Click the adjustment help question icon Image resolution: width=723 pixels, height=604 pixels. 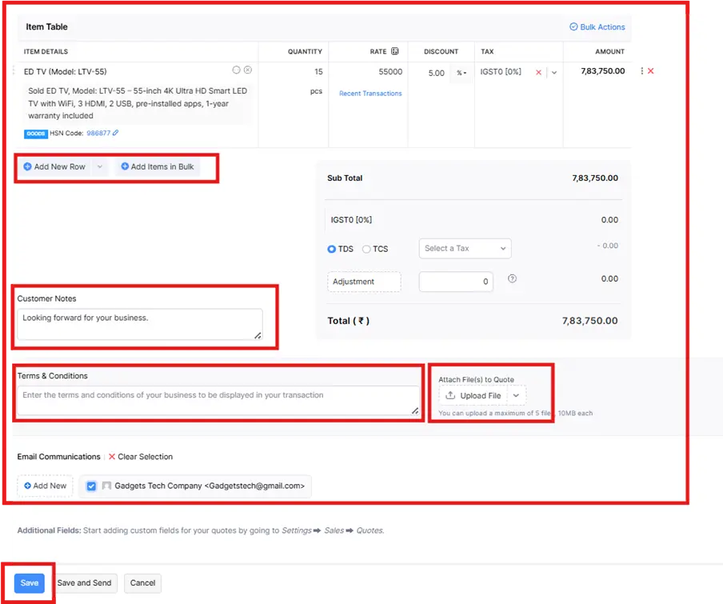pos(512,278)
